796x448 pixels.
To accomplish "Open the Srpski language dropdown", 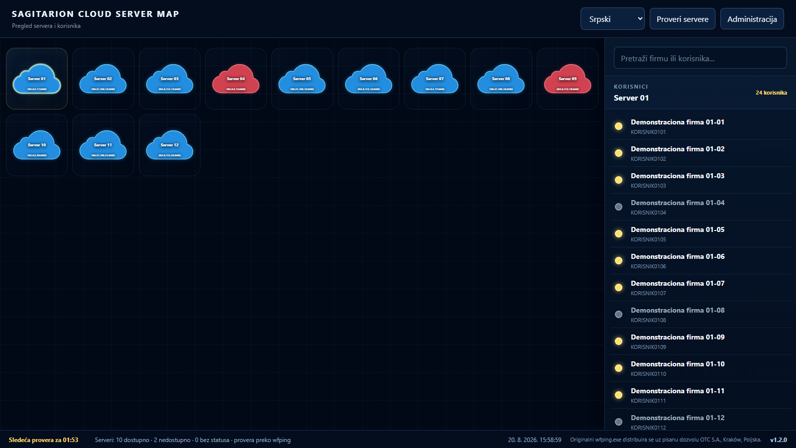I will coord(612,19).
